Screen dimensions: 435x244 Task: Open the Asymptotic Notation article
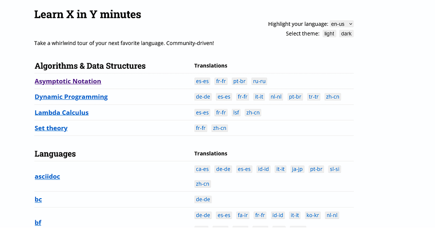(x=68, y=81)
